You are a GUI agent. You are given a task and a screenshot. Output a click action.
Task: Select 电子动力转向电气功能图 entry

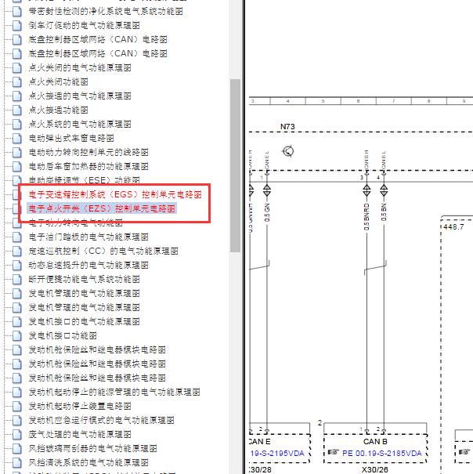[x=75, y=223]
